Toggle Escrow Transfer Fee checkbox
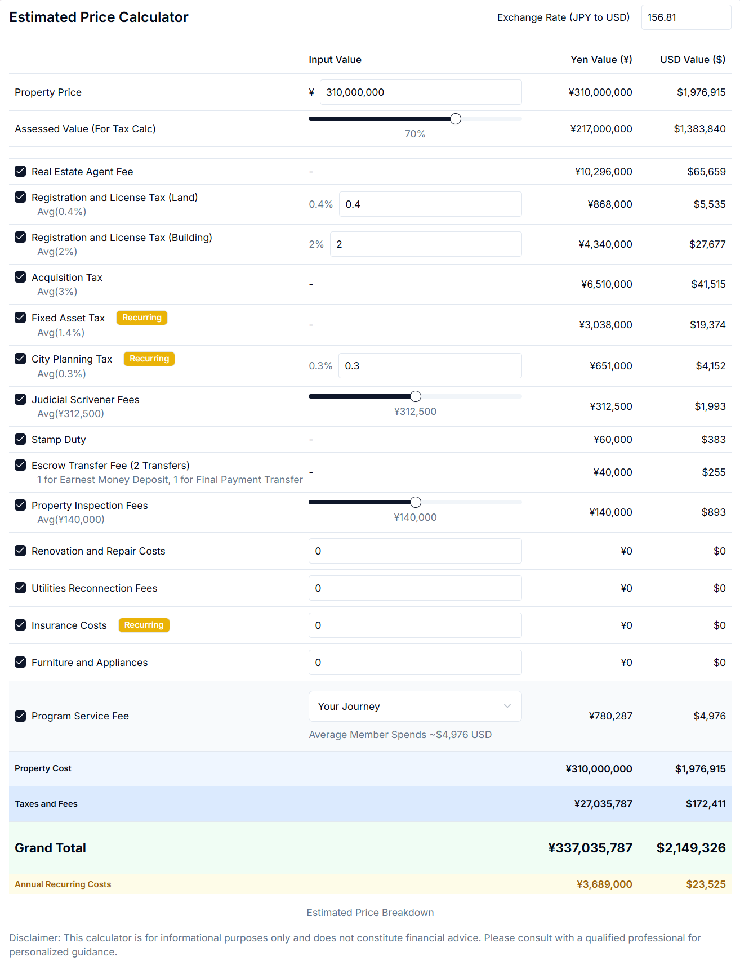Image resolution: width=740 pixels, height=961 pixels. point(20,465)
